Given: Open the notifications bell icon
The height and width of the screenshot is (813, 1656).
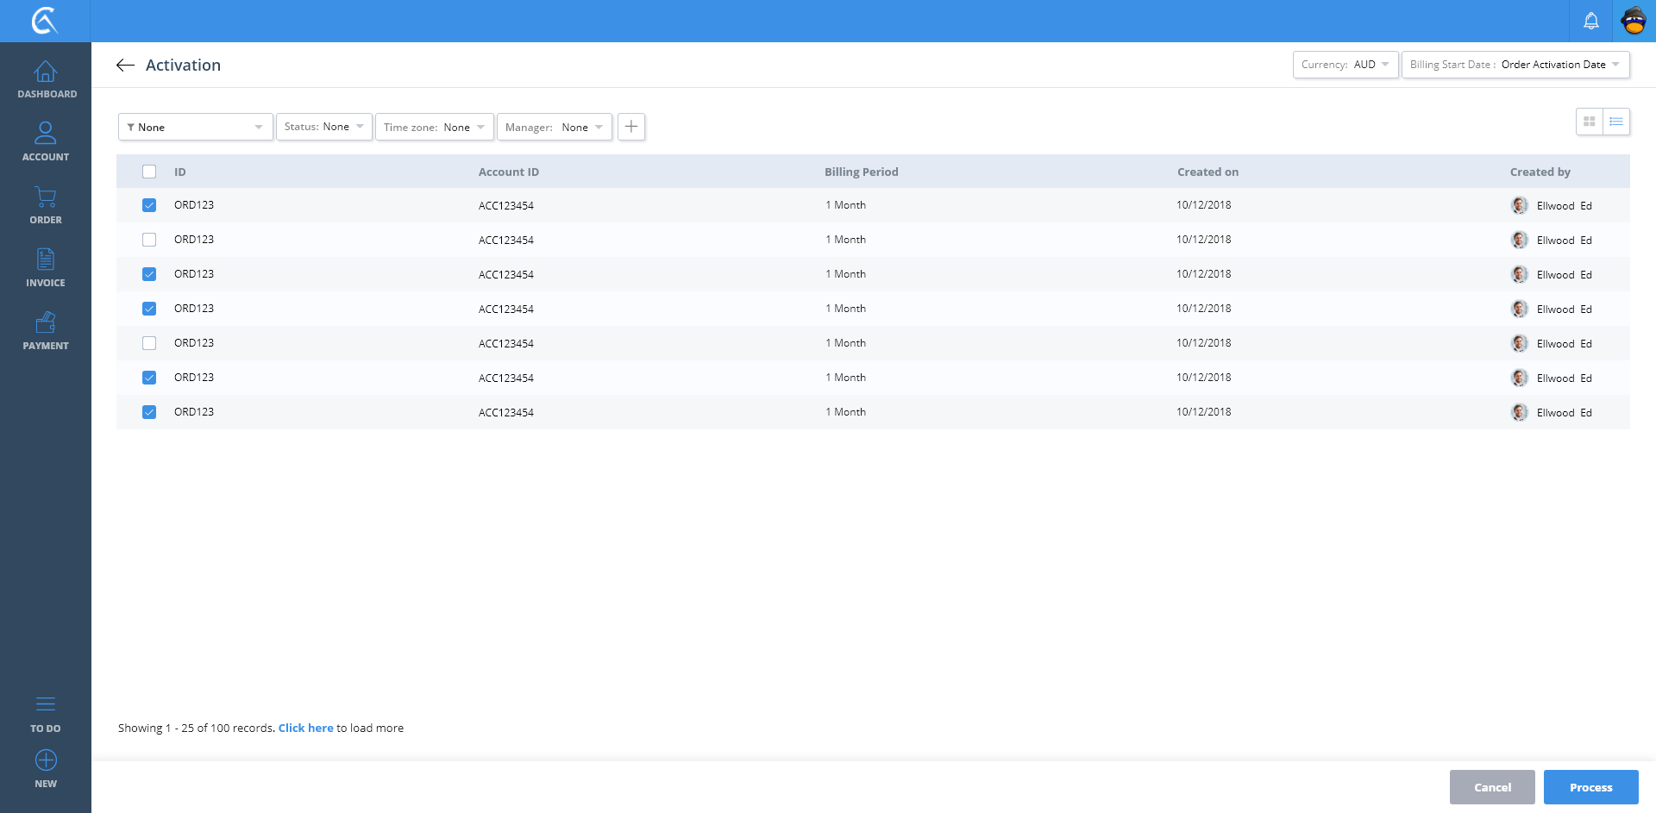Looking at the screenshot, I should 1590,21.
